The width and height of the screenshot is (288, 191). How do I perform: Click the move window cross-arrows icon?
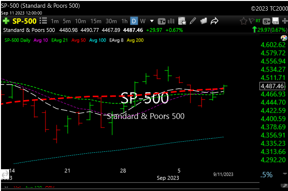click(x=285, y=21)
